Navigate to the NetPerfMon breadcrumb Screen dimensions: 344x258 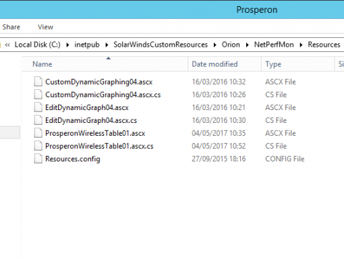coord(274,45)
